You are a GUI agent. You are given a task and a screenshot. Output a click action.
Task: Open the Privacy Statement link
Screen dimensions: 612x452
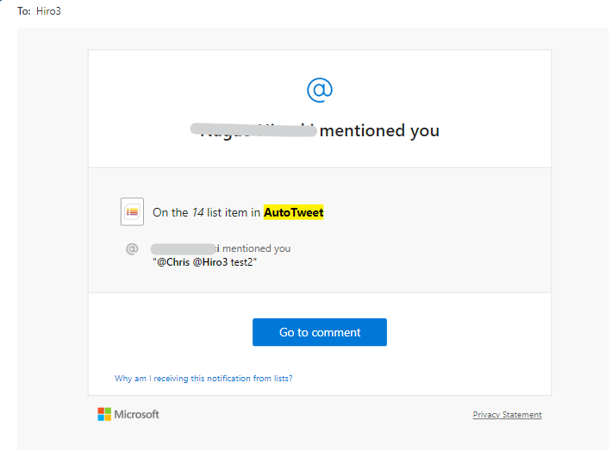coord(507,415)
